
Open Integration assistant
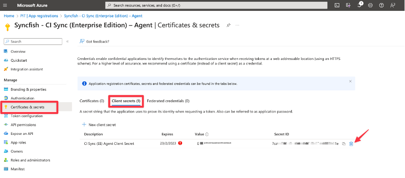coord(27,69)
